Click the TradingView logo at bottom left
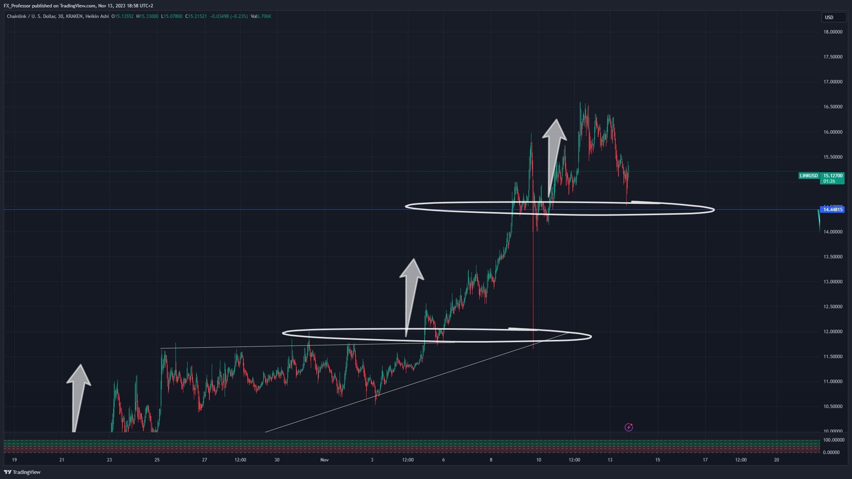This screenshot has height=479, width=852. pos(22,472)
